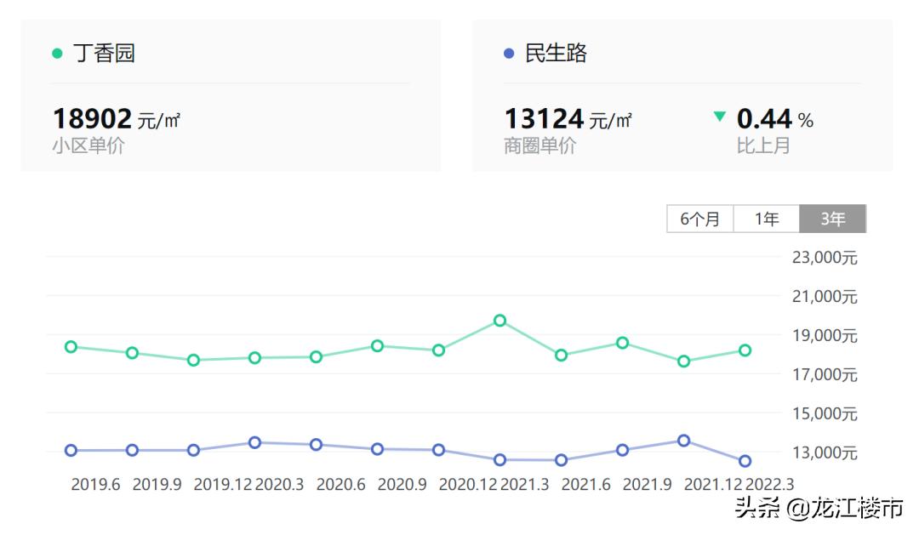The width and height of the screenshot is (919, 535).
Task: Click the 23,000元 y-axis scale label
Action: point(823,257)
